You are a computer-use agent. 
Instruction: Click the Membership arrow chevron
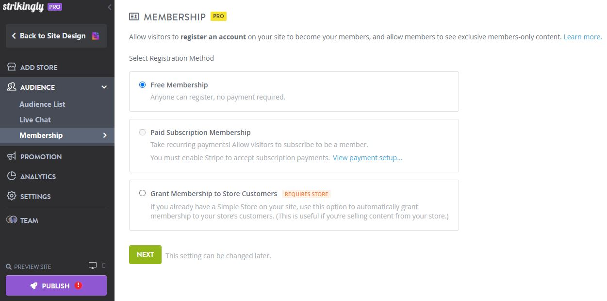(105, 135)
